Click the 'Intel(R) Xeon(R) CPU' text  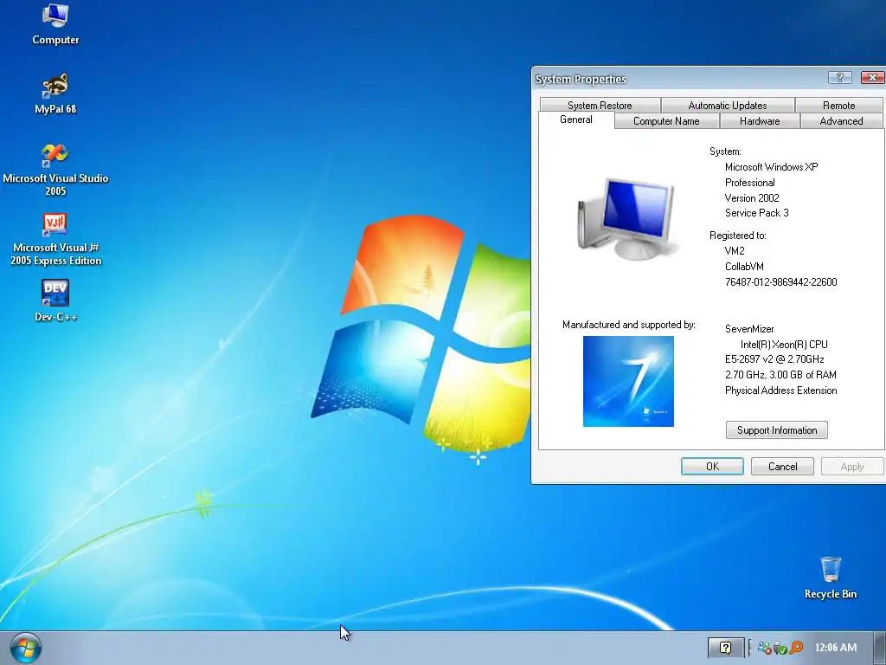coord(784,345)
